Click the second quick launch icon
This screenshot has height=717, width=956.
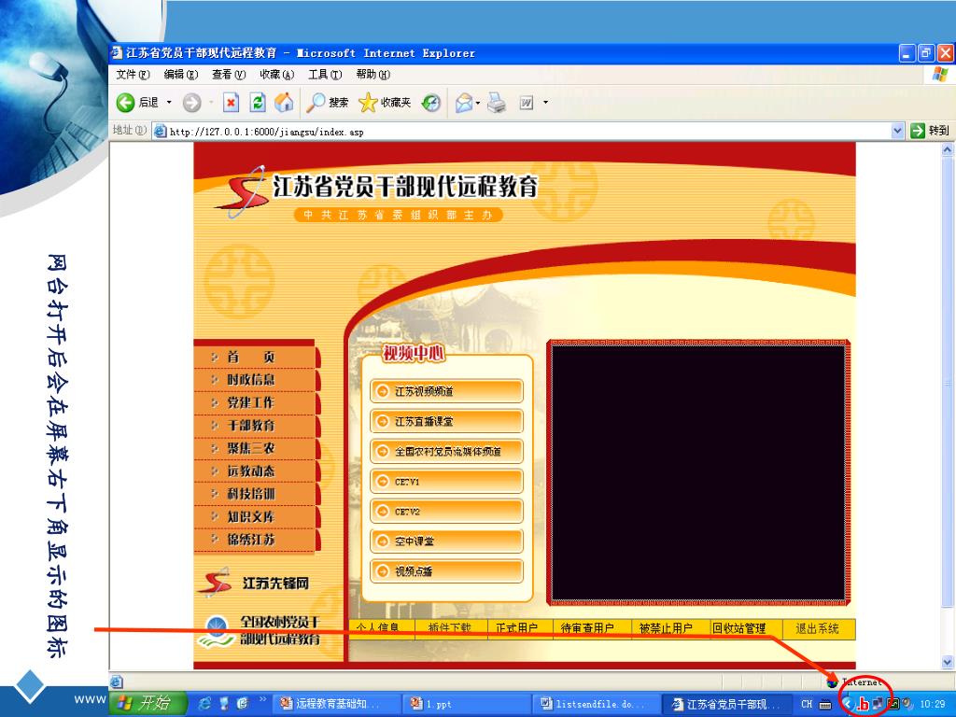click(x=224, y=704)
